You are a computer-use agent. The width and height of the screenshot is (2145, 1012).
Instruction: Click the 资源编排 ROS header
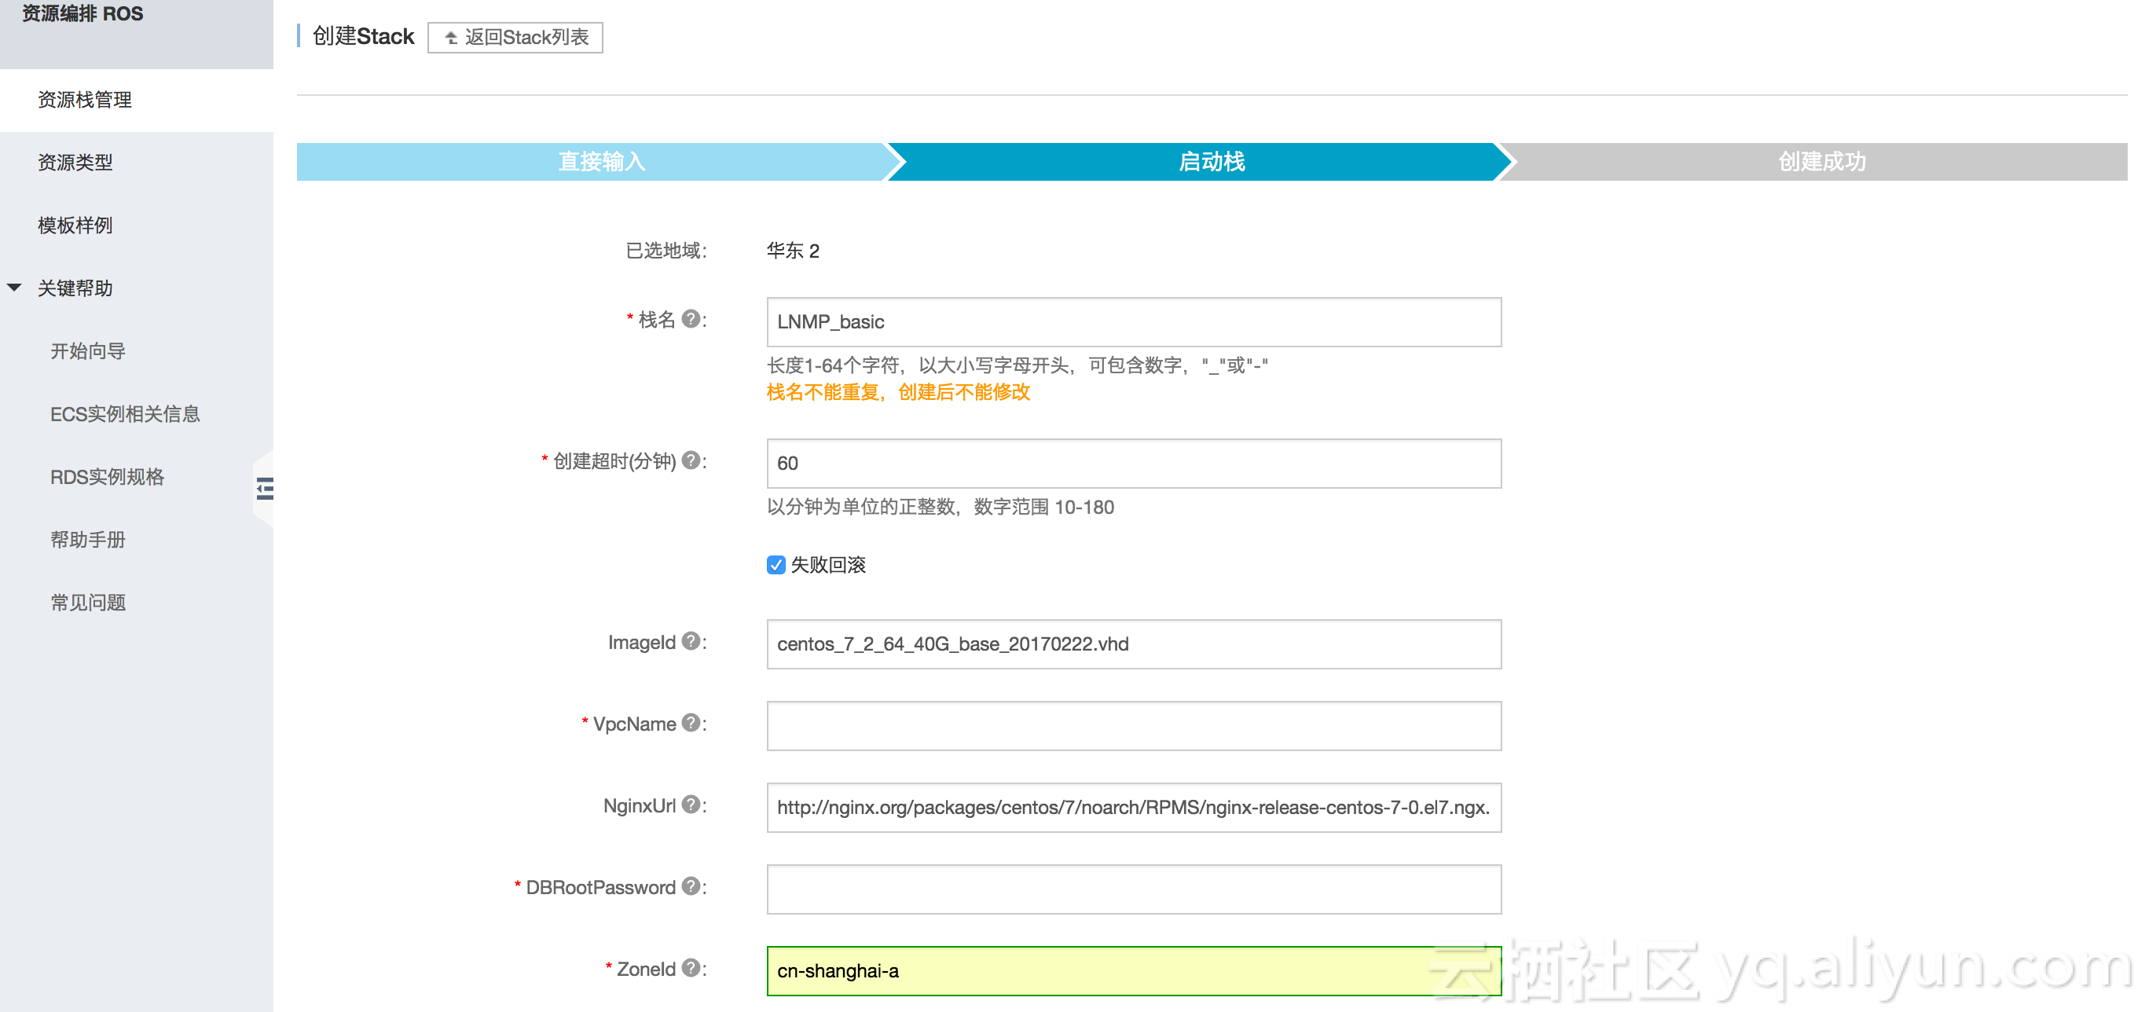(82, 13)
